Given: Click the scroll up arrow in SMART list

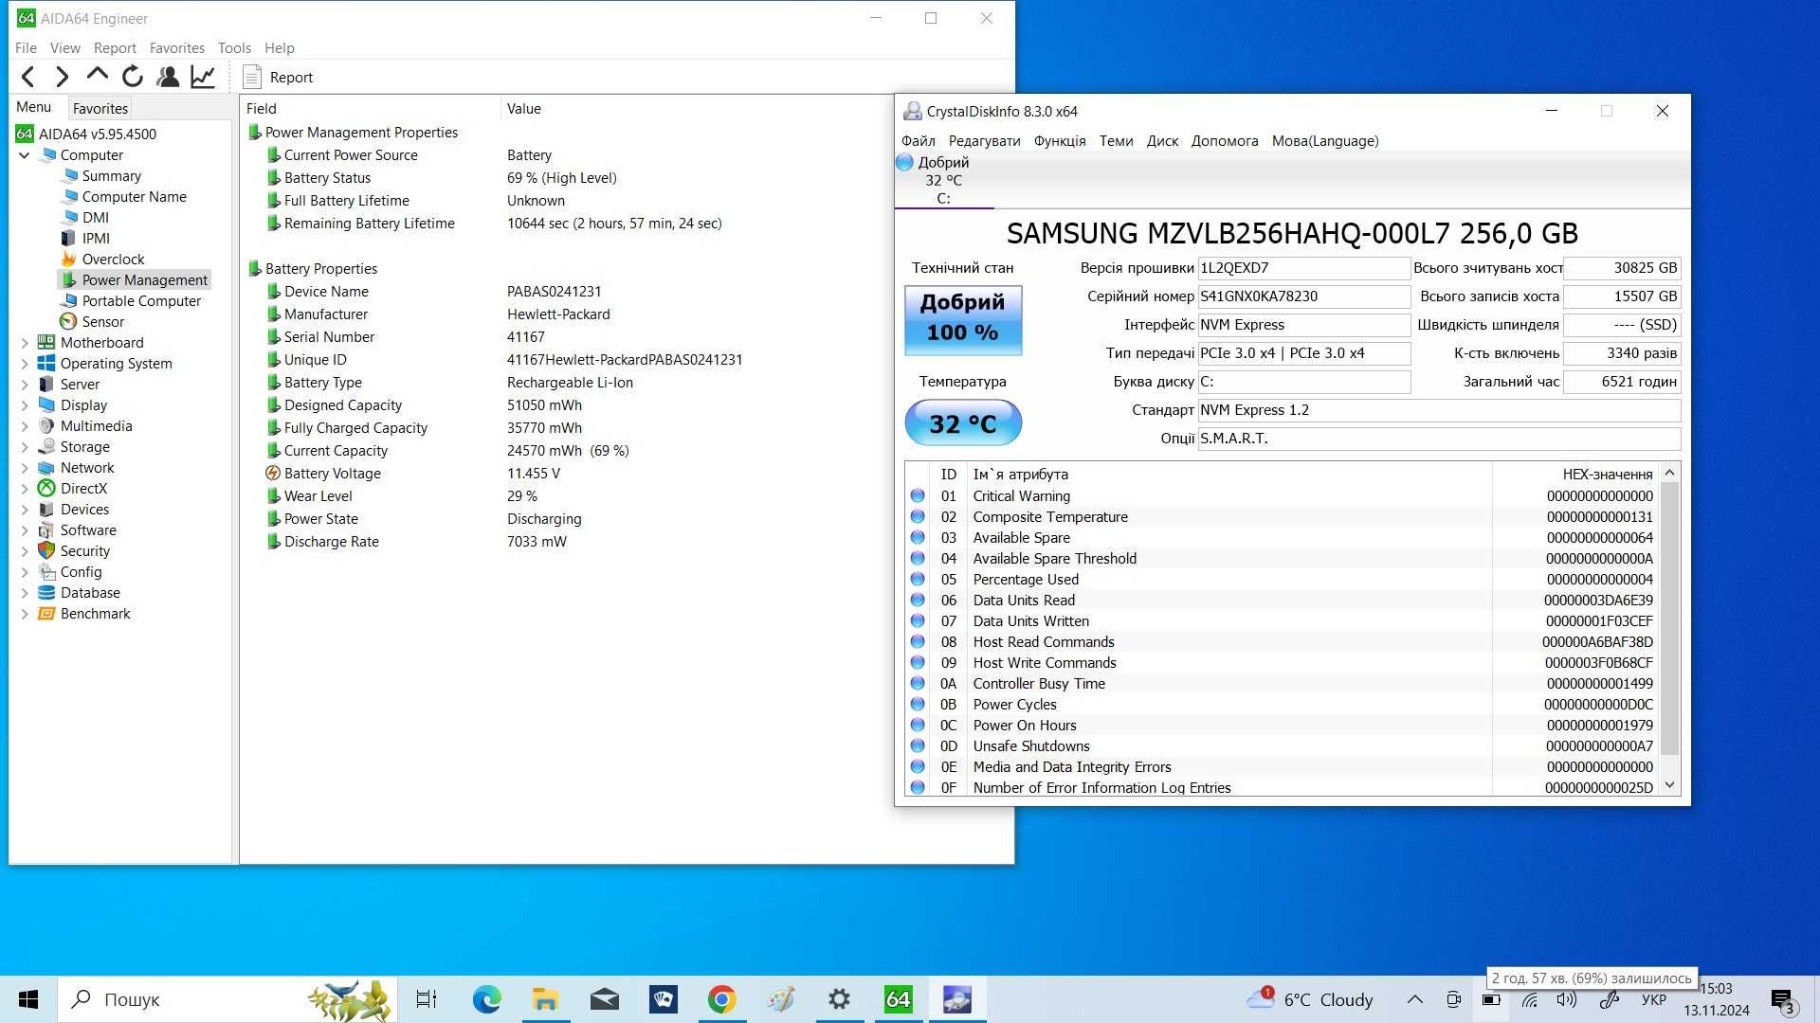Looking at the screenshot, I should [x=1670, y=472].
